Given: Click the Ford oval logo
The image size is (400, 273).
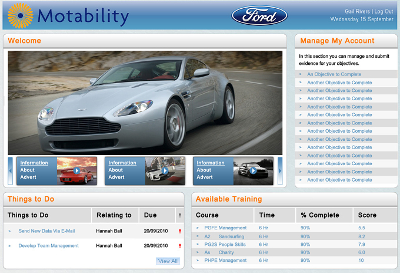Looking at the screenshot, I should pyautogui.click(x=259, y=15).
